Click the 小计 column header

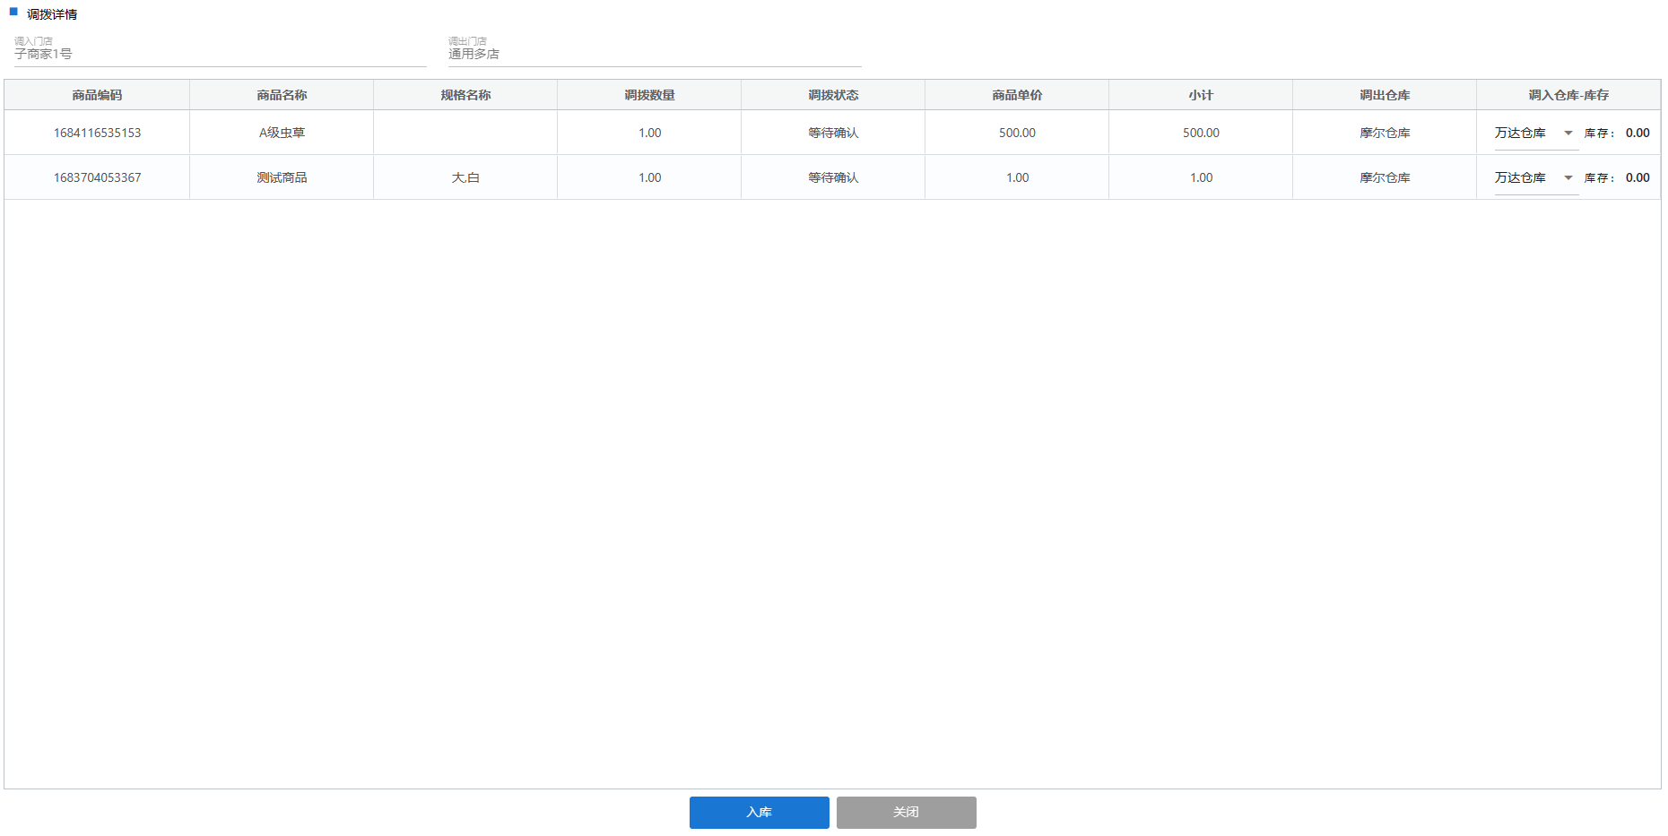point(1201,95)
